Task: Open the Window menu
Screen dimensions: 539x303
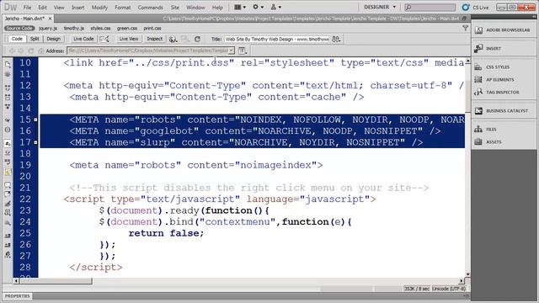Action: click(195, 8)
